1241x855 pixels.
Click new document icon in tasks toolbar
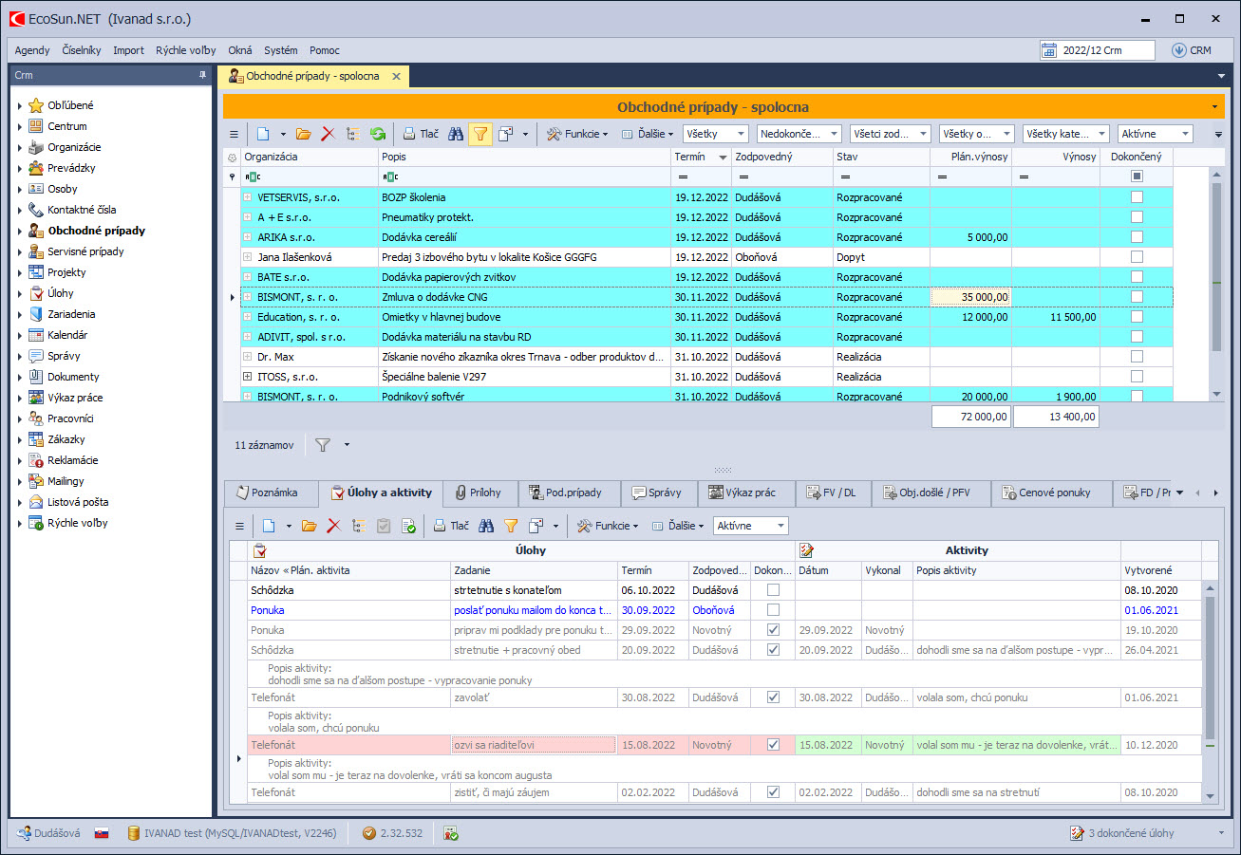click(268, 526)
